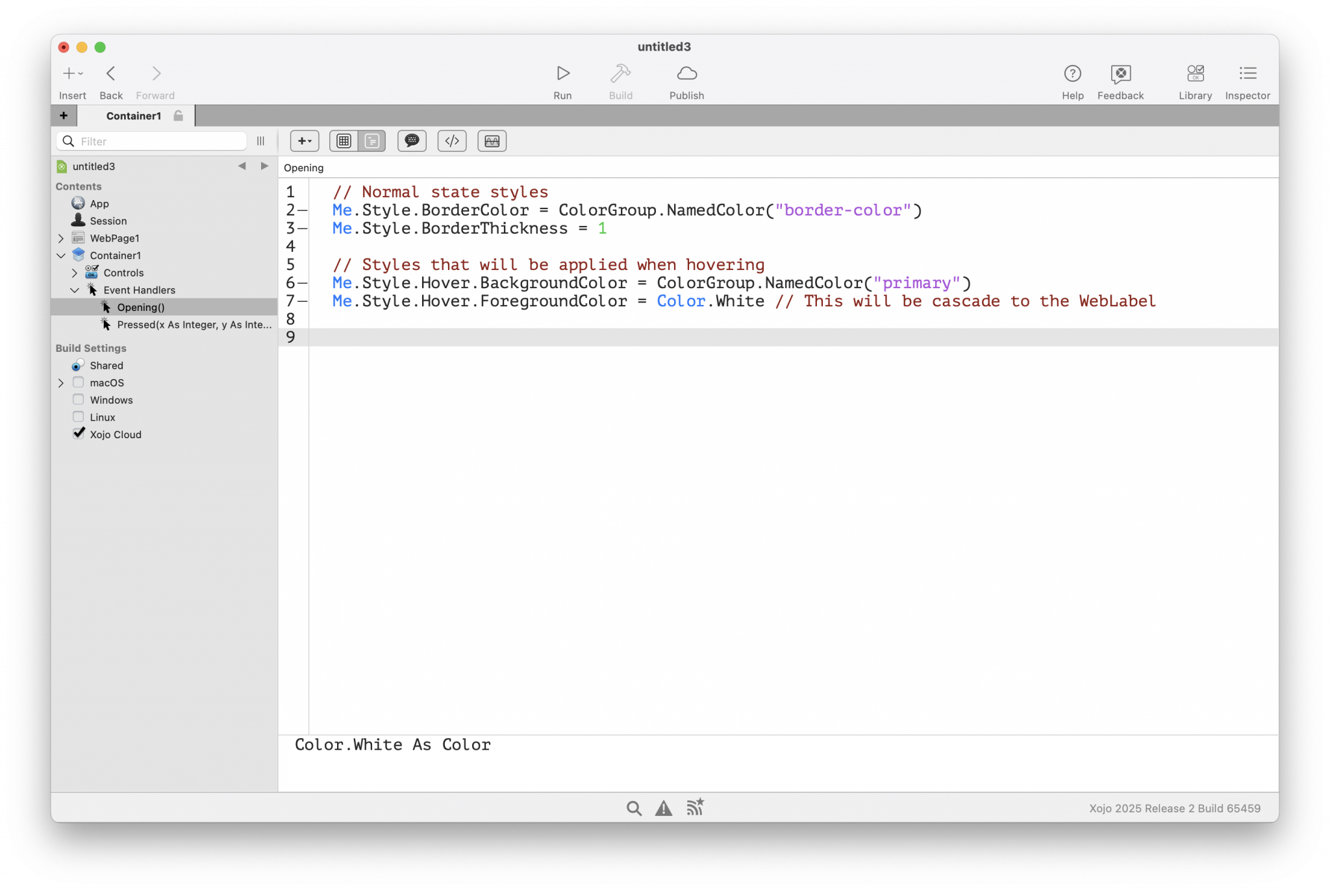Click the Build hammer icon
This screenshot has width=1330, height=890.
click(x=620, y=73)
